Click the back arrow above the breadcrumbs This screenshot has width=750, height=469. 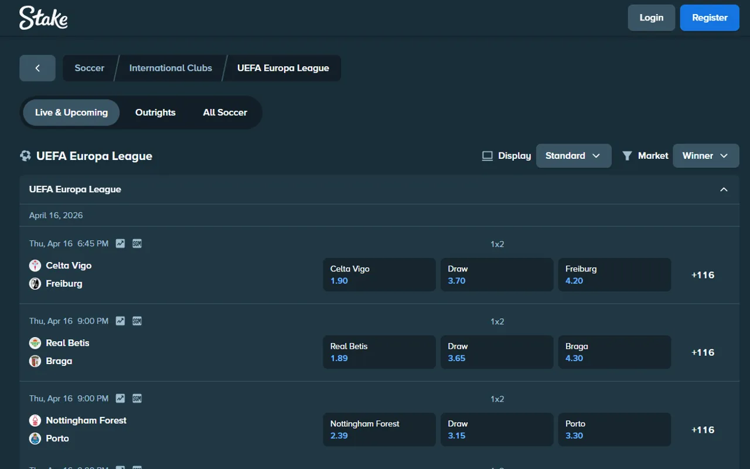tap(37, 68)
